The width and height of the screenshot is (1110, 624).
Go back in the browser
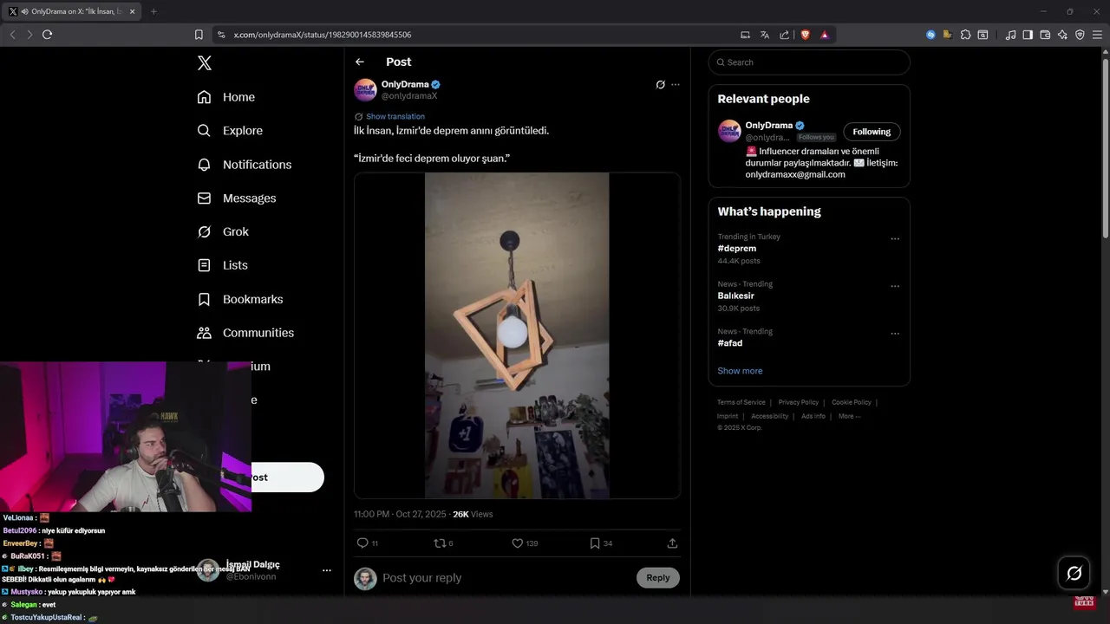coord(12,35)
